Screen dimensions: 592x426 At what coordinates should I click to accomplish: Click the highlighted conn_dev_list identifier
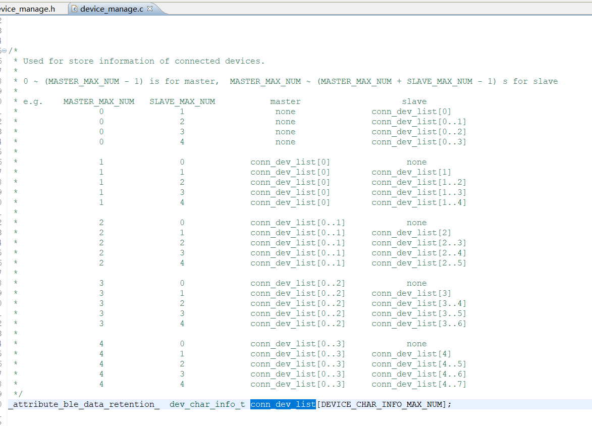pos(283,404)
